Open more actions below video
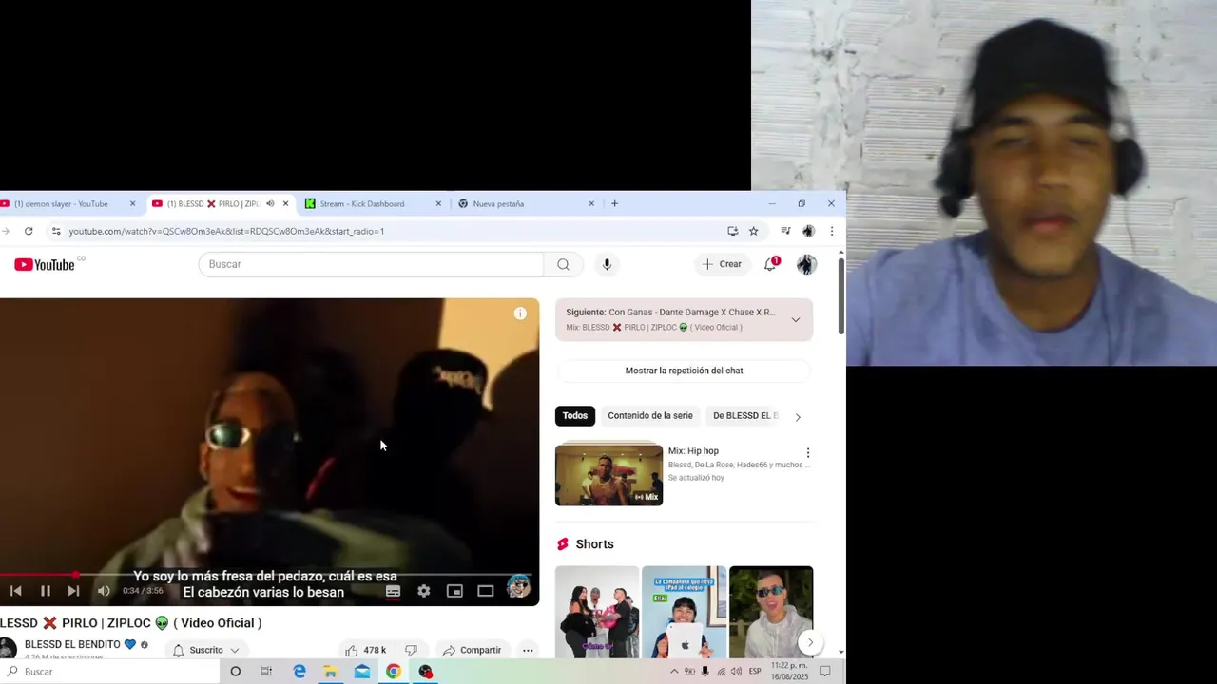1217x684 pixels. point(528,650)
